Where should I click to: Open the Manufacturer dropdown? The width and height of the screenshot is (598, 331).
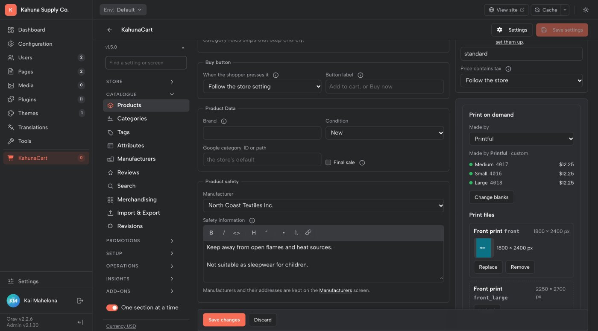pyautogui.click(x=323, y=205)
